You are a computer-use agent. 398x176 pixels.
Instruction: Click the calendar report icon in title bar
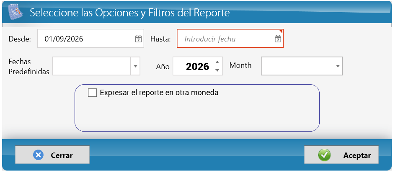pos(16,12)
